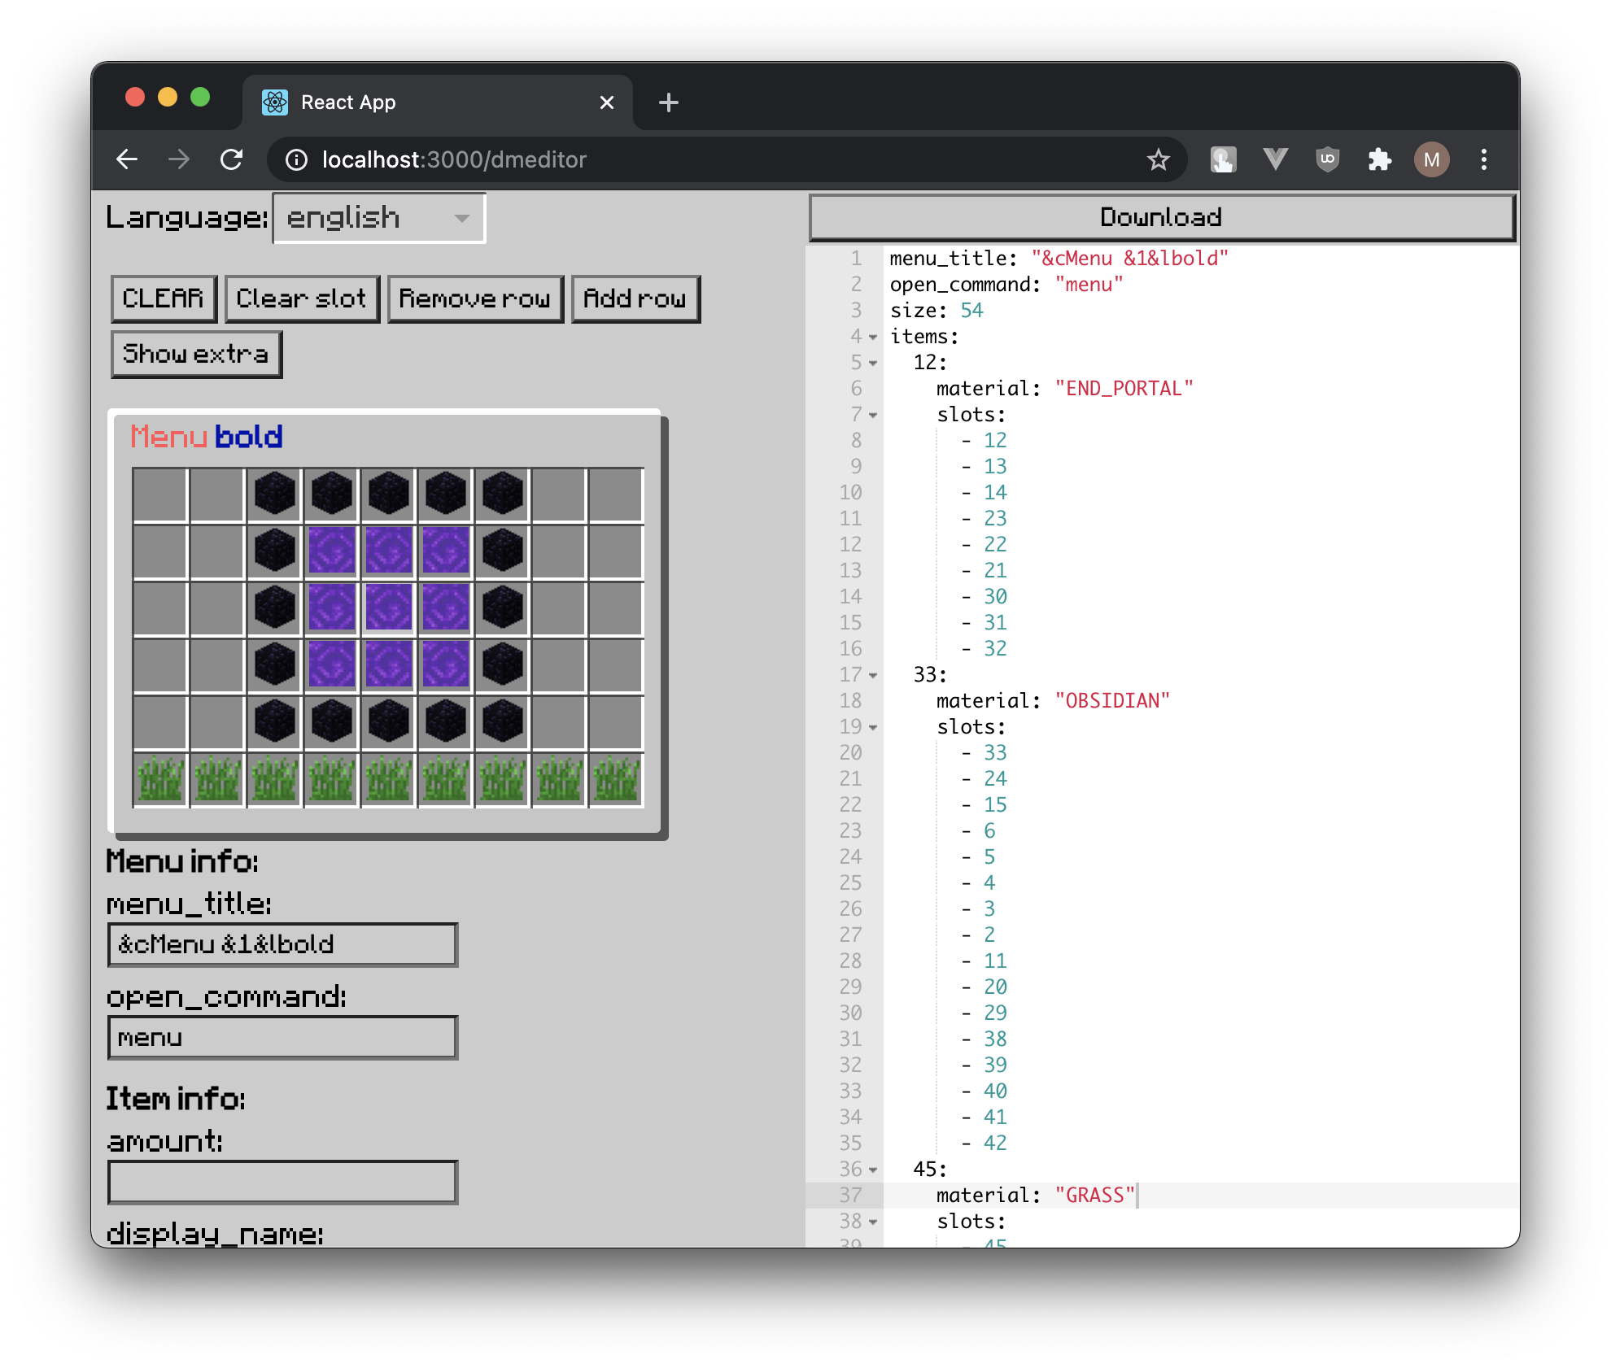
Task: Open a new browser tab
Action: [668, 102]
